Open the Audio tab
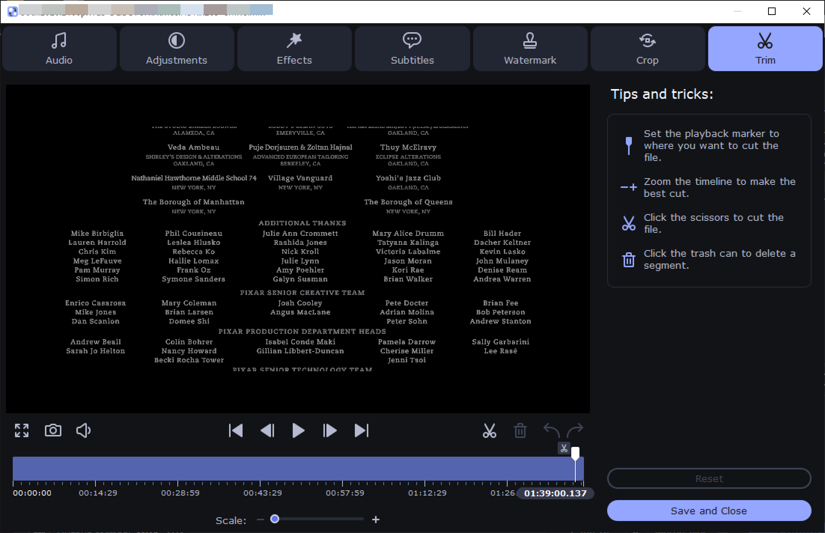The width and height of the screenshot is (825, 533). click(59, 49)
